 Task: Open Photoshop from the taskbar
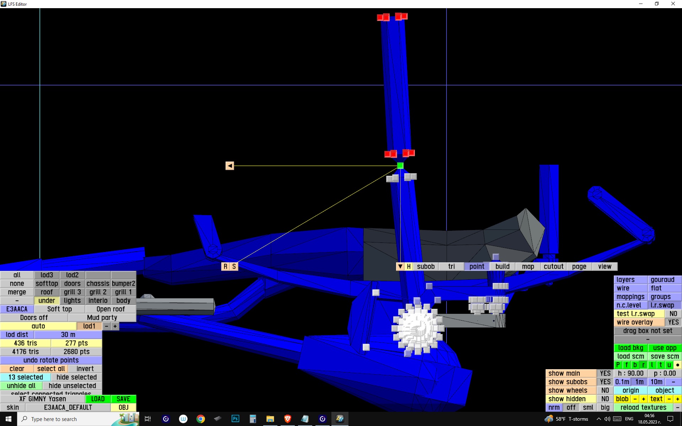[x=235, y=419]
